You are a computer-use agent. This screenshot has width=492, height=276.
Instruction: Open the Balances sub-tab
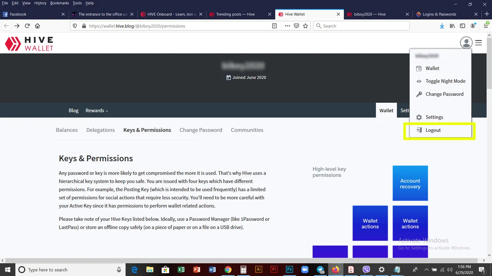67,130
